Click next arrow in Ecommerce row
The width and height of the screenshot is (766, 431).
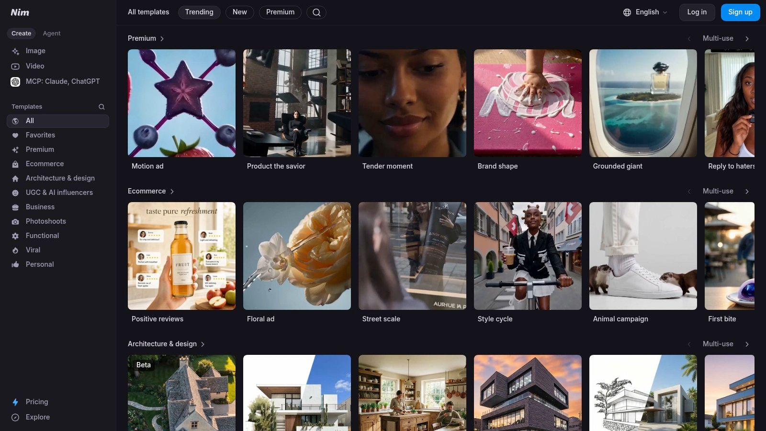click(747, 192)
